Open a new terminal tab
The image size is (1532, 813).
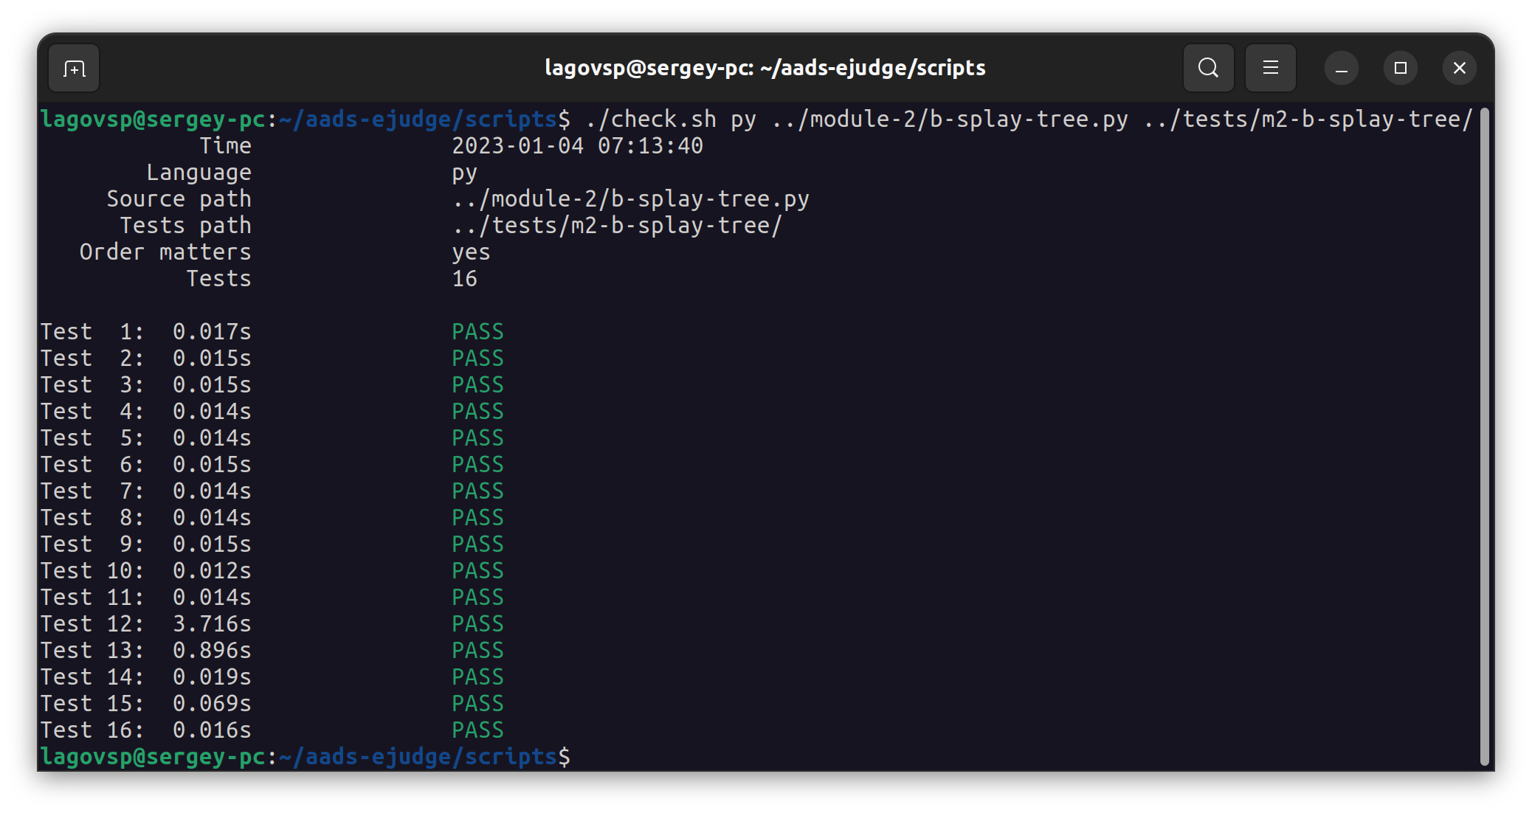74,69
